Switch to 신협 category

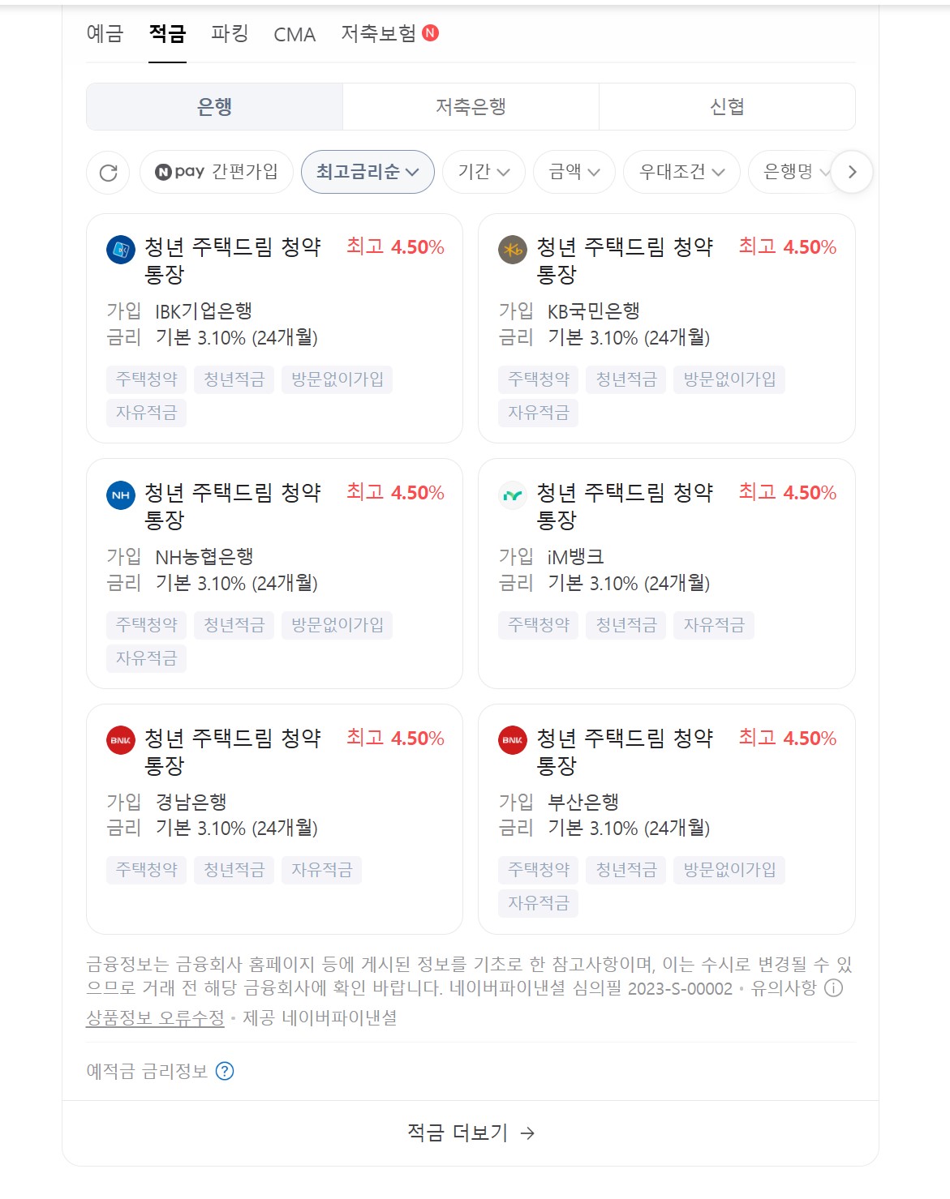click(x=726, y=106)
